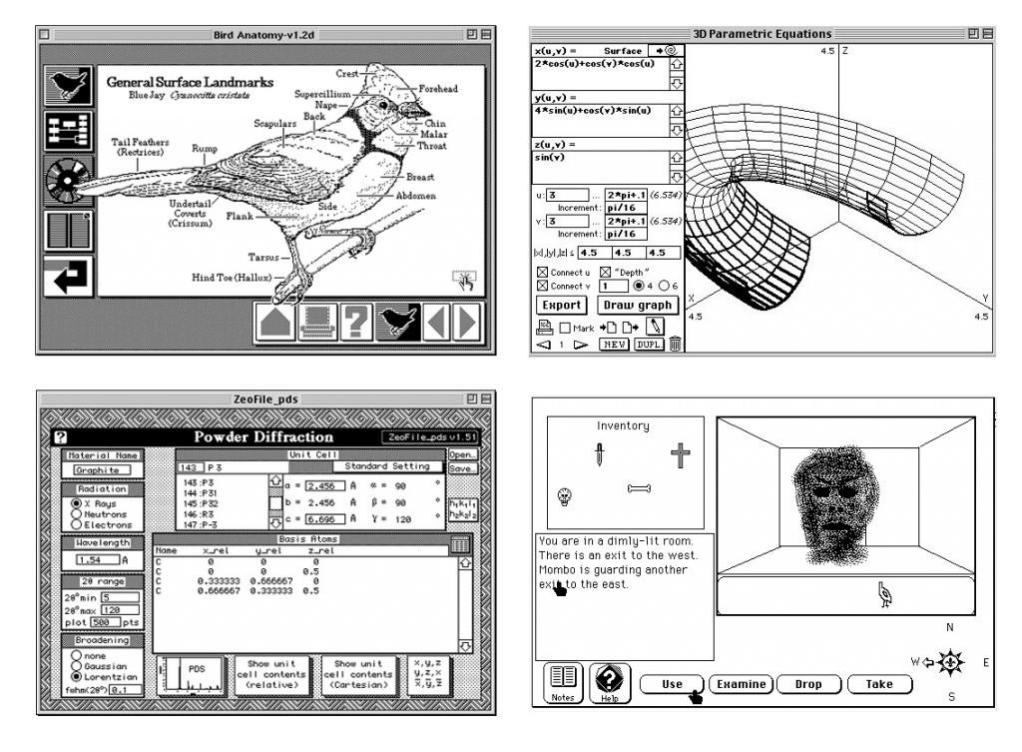The width and height of the screenshot is (1022, 752).
Task: Click the printer icon in 3D Parametric Equations
Action: click(544, 327)
